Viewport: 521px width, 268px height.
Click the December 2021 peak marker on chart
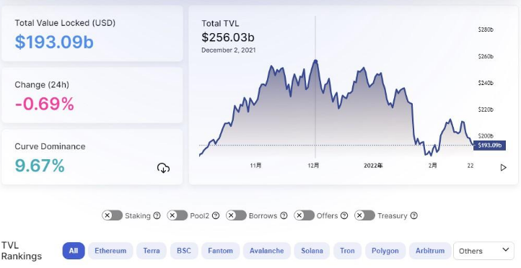(x=315, y=61)
